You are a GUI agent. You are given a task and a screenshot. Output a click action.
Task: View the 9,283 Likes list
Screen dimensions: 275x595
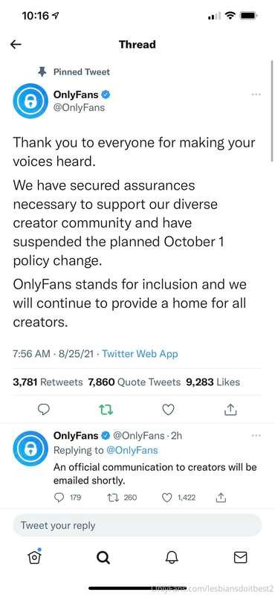coord(213,382)
